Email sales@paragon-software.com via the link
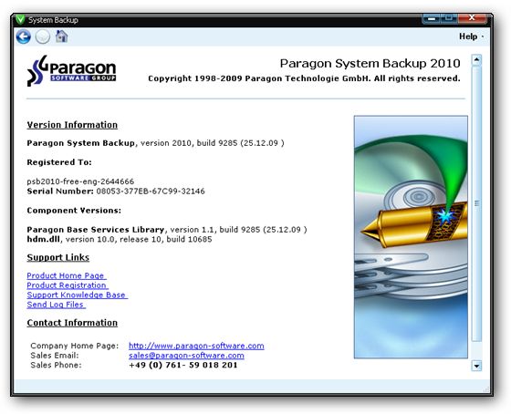The image size is (511, 414). pos(186,356)
